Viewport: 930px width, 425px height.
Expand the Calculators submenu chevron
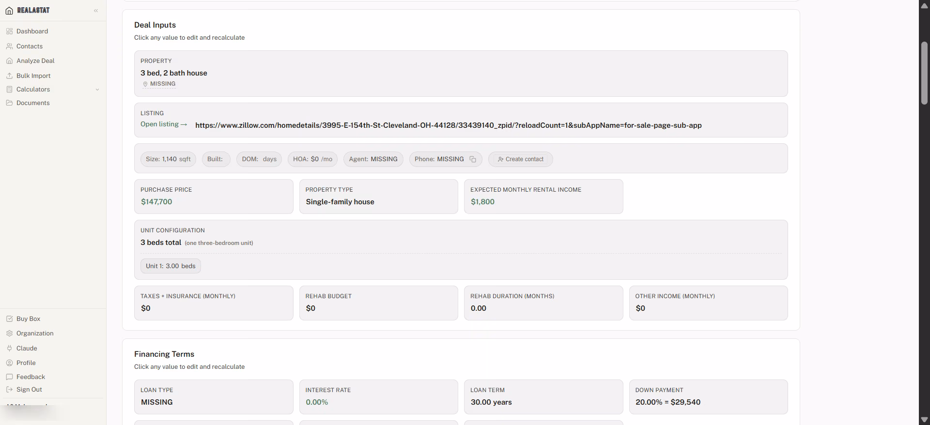[x=97, y=90]
